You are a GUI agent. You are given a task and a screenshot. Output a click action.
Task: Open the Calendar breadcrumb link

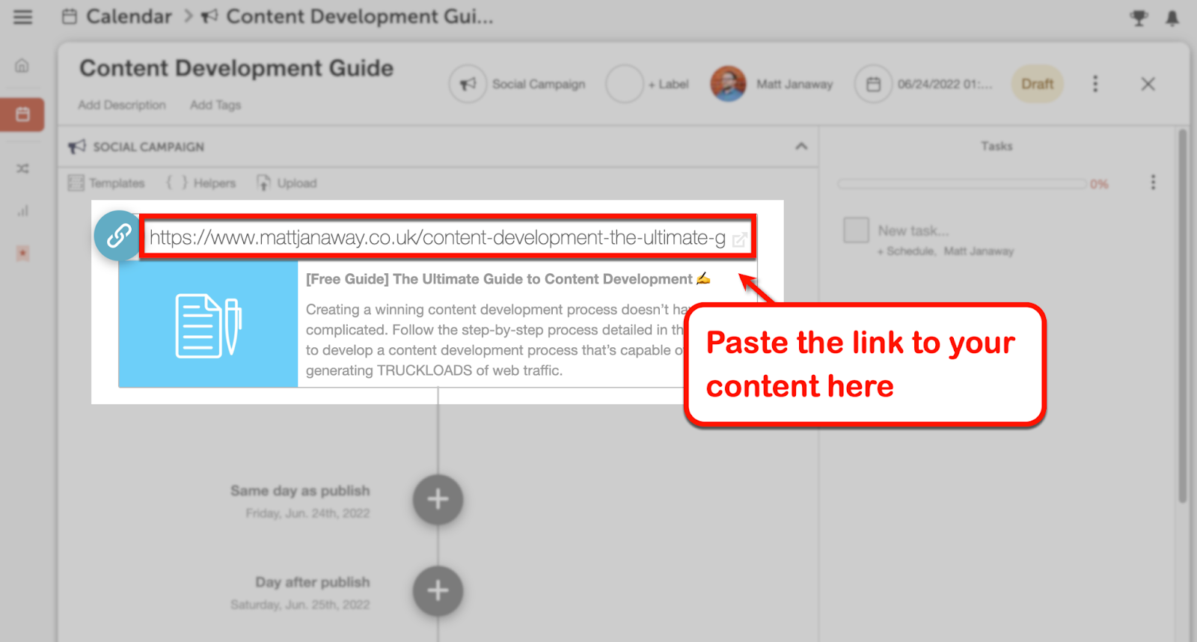[129, 16]
